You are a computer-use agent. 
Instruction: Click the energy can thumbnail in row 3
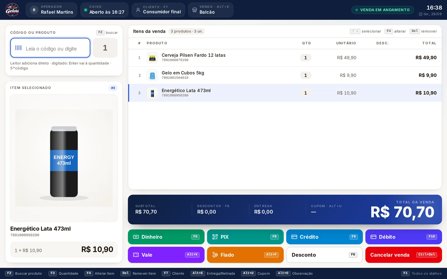[x=152, y=93]
